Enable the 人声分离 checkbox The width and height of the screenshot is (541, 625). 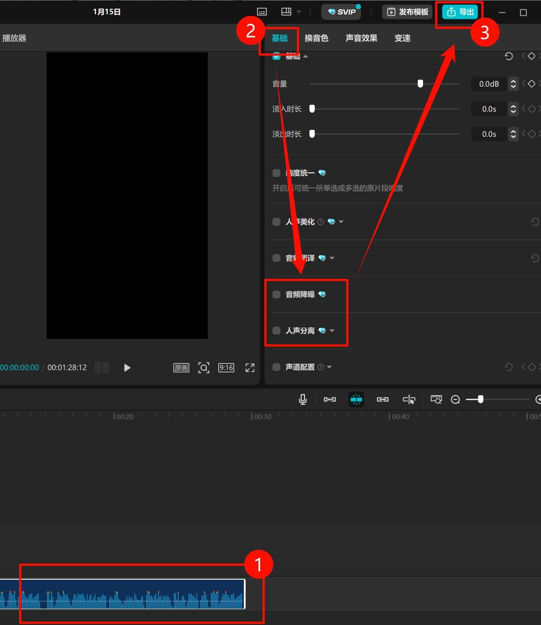276,331
